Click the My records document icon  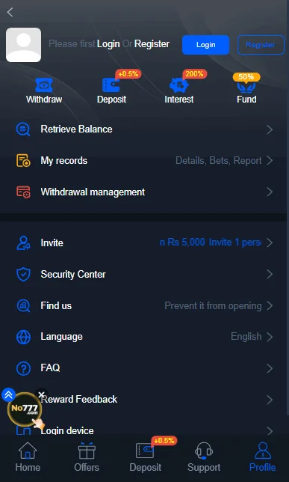23,160
